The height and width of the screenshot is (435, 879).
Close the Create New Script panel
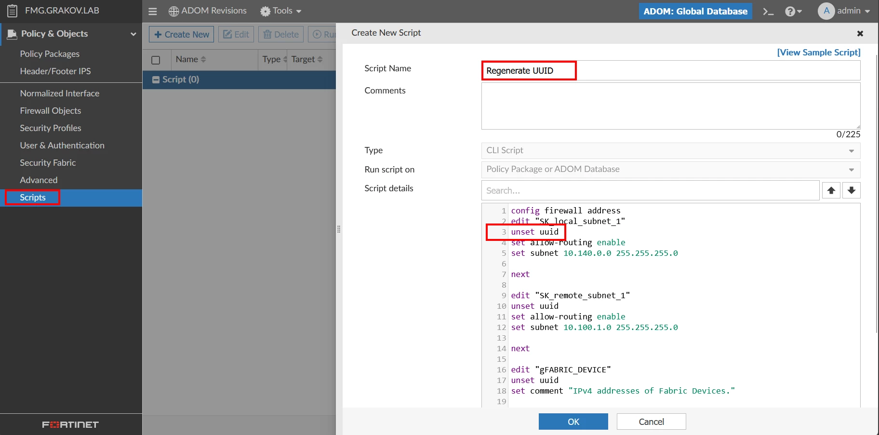coord(860,33)
